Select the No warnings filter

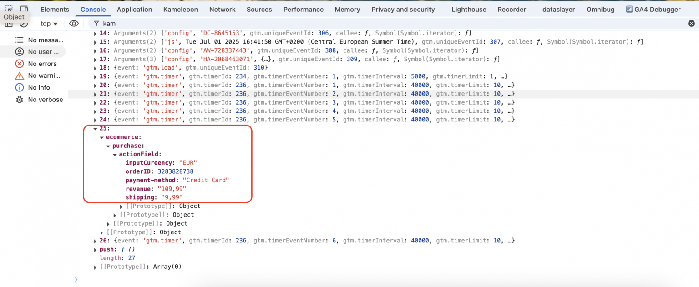pyautogui.click(x=44, y=76)
